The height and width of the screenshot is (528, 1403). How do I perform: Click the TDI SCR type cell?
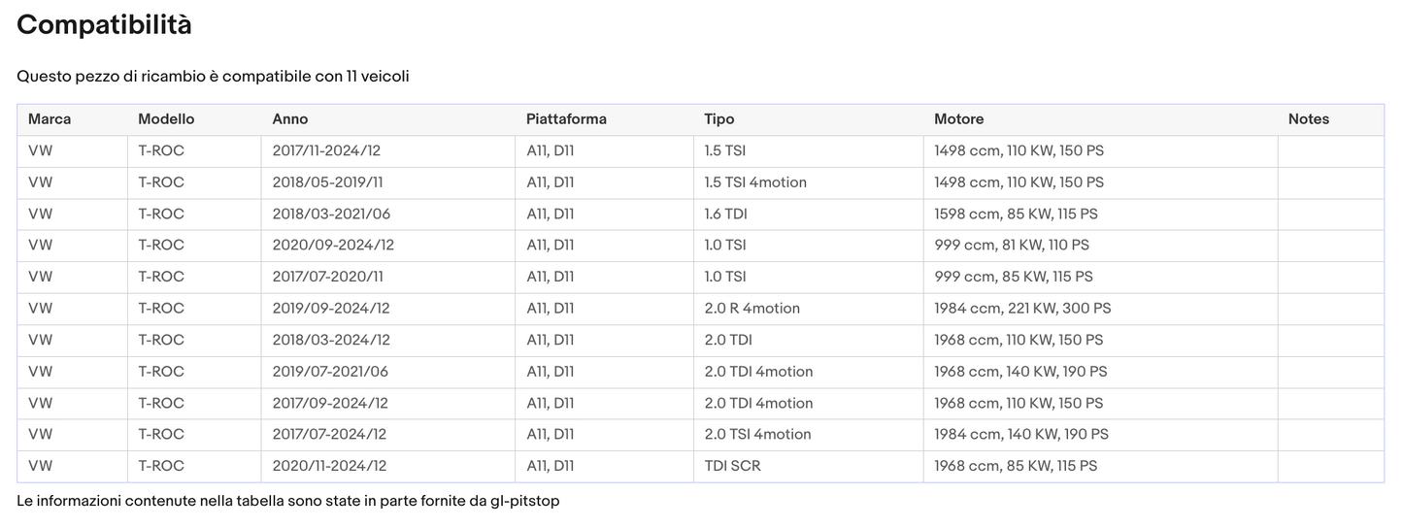click(733, 466)
